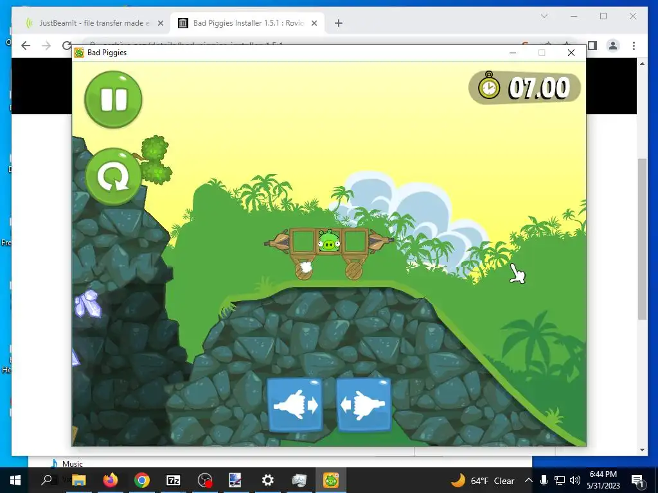Open a new Chrome tab

339,24
